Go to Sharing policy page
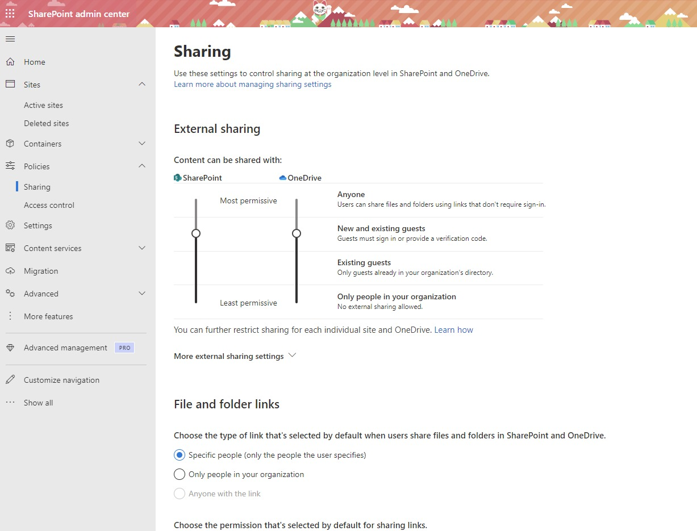Viewport: 697px width, 531px height. click(37, 187)
